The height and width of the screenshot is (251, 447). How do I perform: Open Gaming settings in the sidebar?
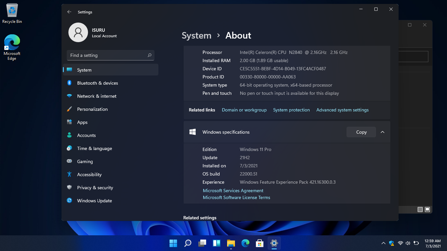[111, 161]
